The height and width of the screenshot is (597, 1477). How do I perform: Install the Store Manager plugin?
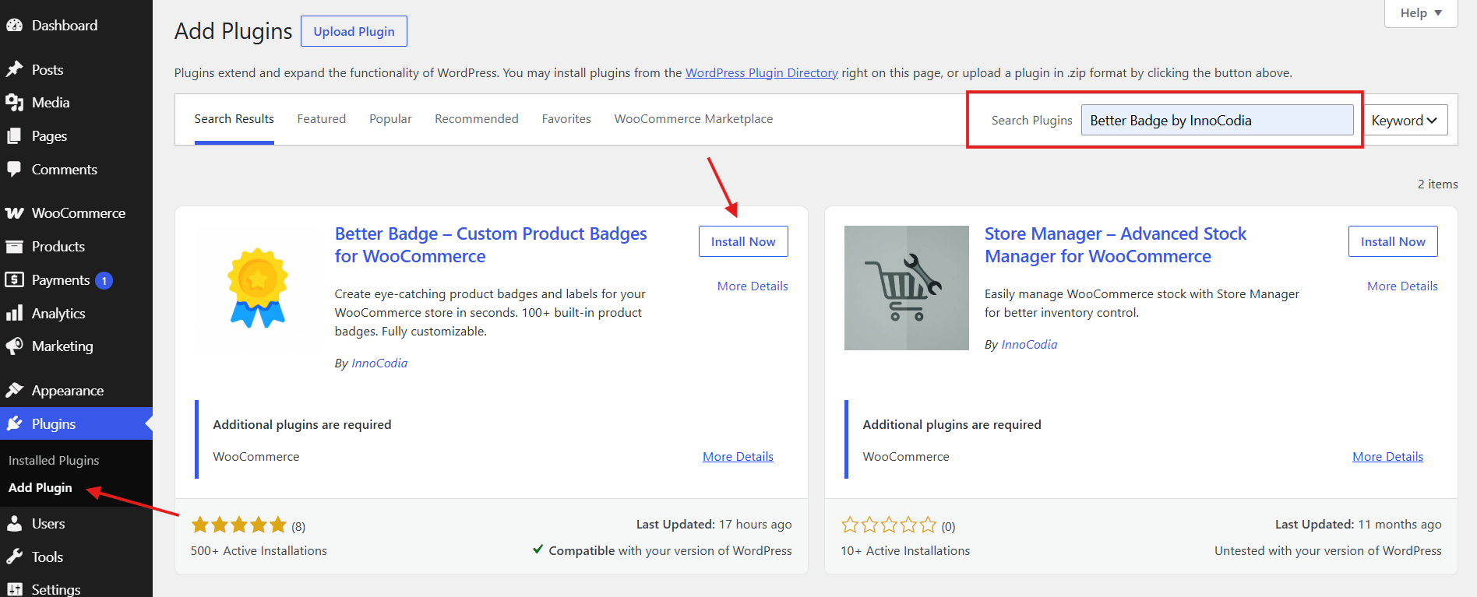[1393, 241]
